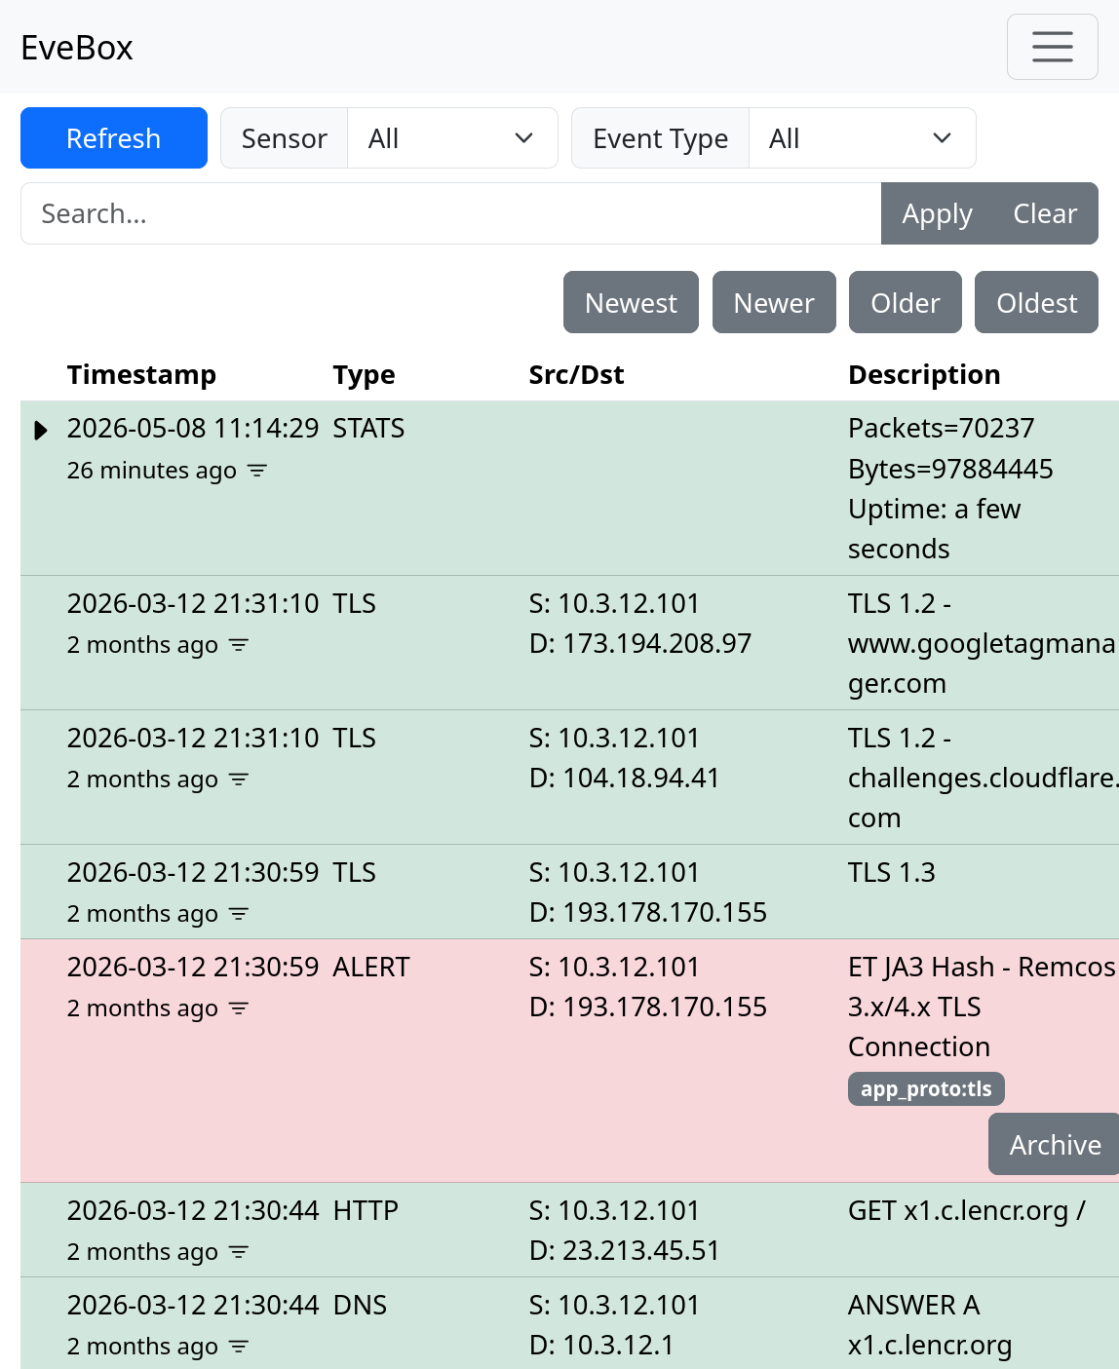This screenshot has width=1119, height=1369.
Task: Click the app_proto:tls tag badge
Action: tap(926, 1089)
